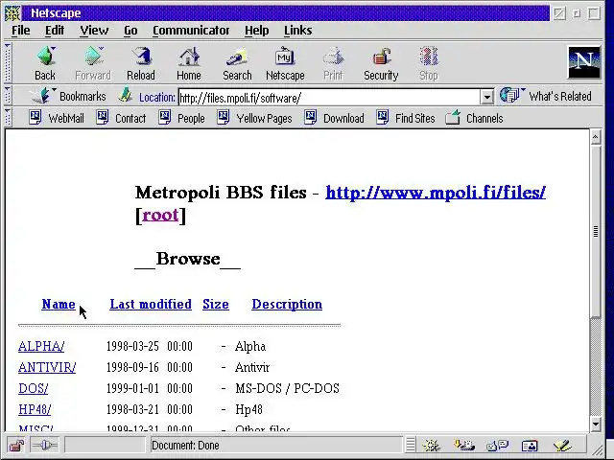Viewport: 614px width, 460px height.
Task: Click the Location URL input field
Action: (329, 97)
